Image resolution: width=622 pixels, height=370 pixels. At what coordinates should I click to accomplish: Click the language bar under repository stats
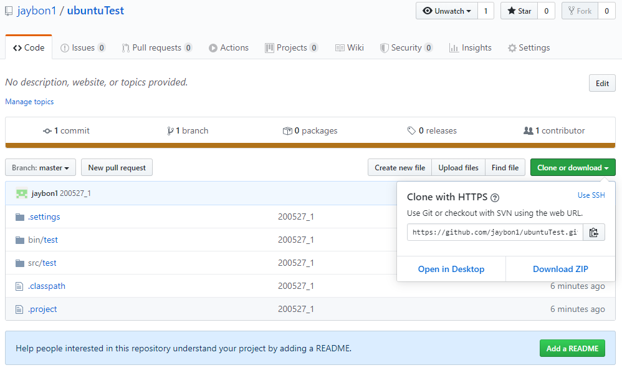click(310, 146)
